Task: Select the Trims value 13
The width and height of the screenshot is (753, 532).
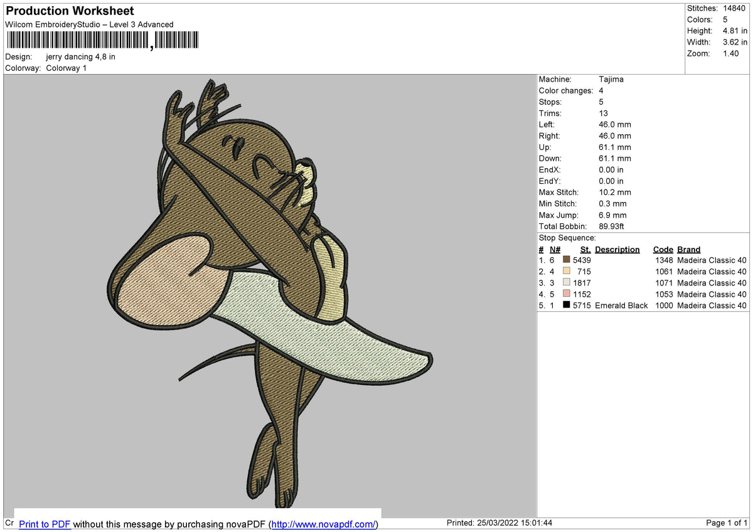Action: click(x=603, y=113)
